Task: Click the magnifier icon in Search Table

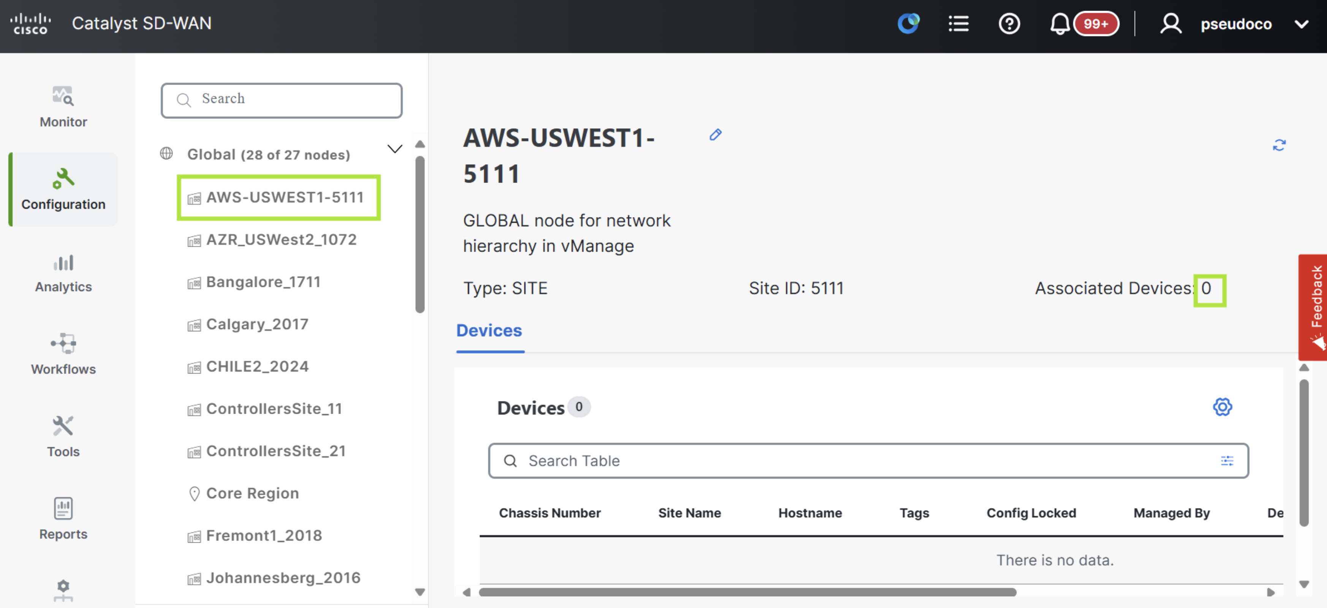Action: pos(510,461)
